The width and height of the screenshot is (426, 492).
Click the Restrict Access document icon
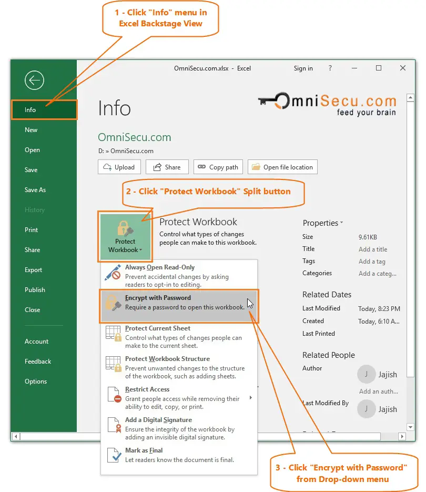click(114, 395)
